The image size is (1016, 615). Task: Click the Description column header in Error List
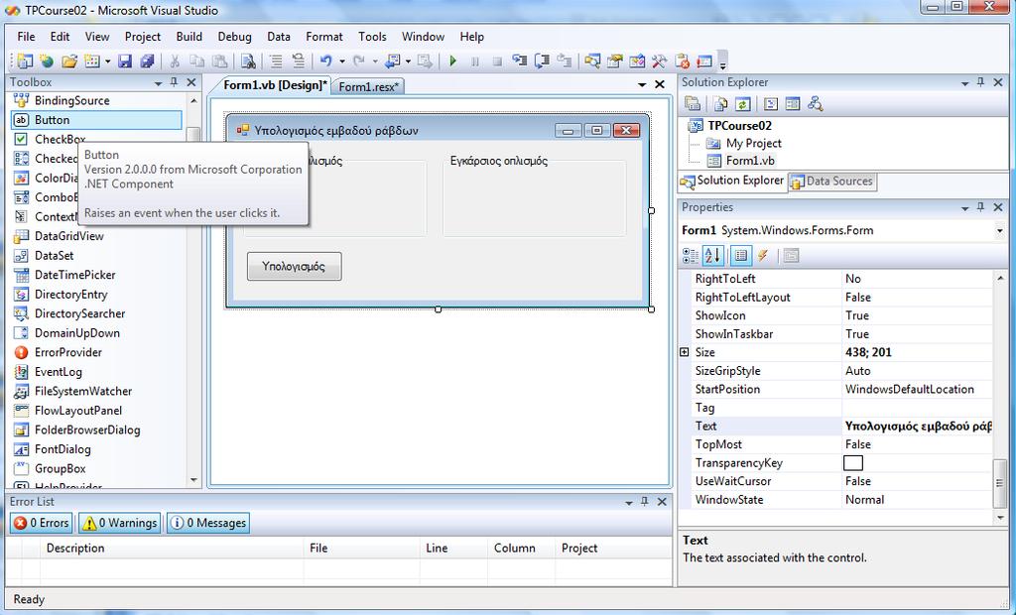pos(172,549)
